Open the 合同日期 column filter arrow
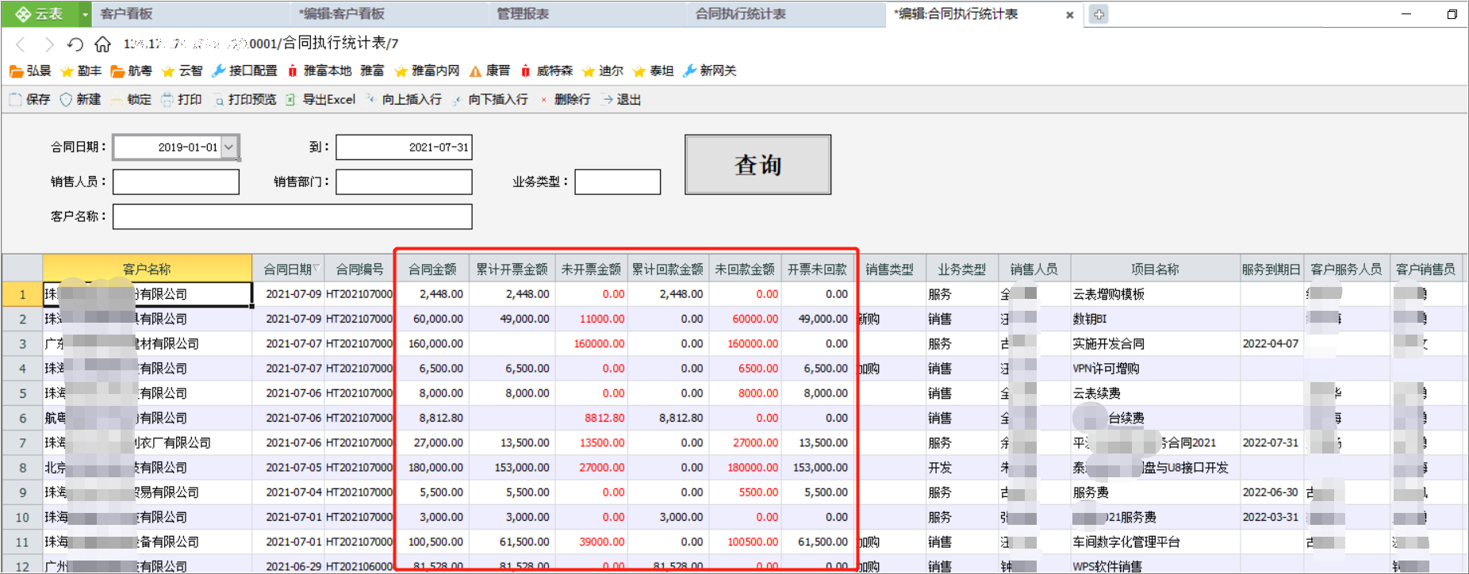1469x574 pixels. click(316, 269)
